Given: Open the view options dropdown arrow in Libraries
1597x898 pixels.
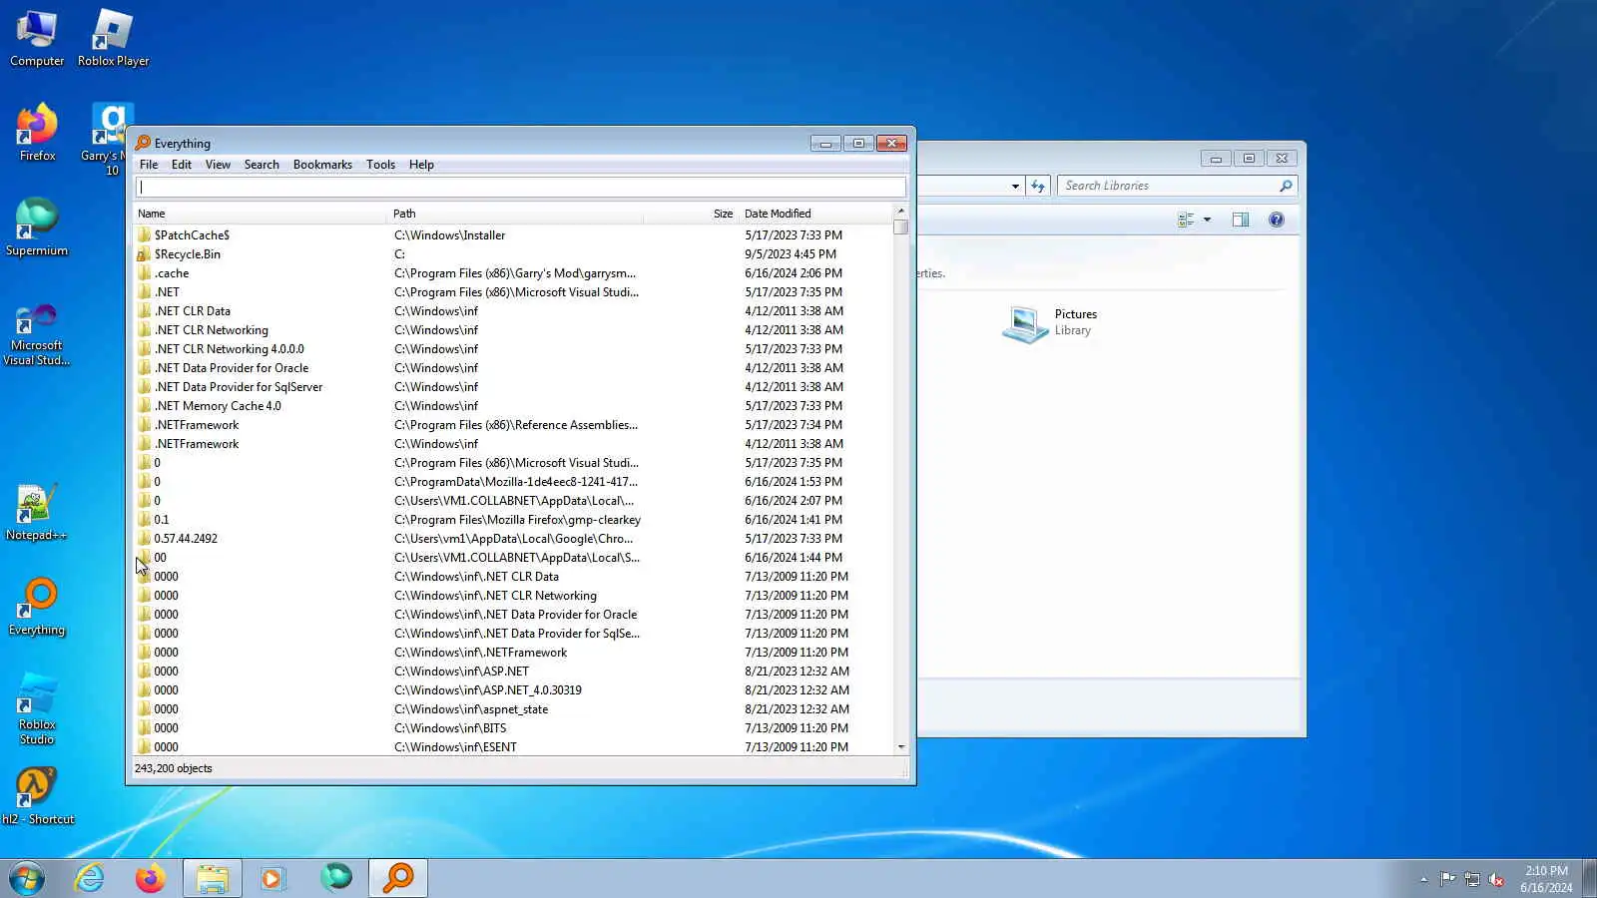Looking at the screenshot, I should pyautogui.click(x=1207, y=220).
